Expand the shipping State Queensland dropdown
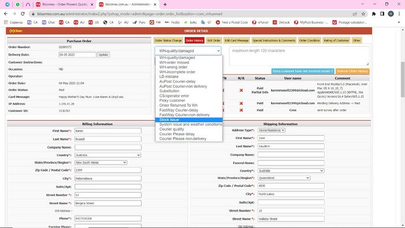This screenshot has height=228, width=405. coord(283,178)
